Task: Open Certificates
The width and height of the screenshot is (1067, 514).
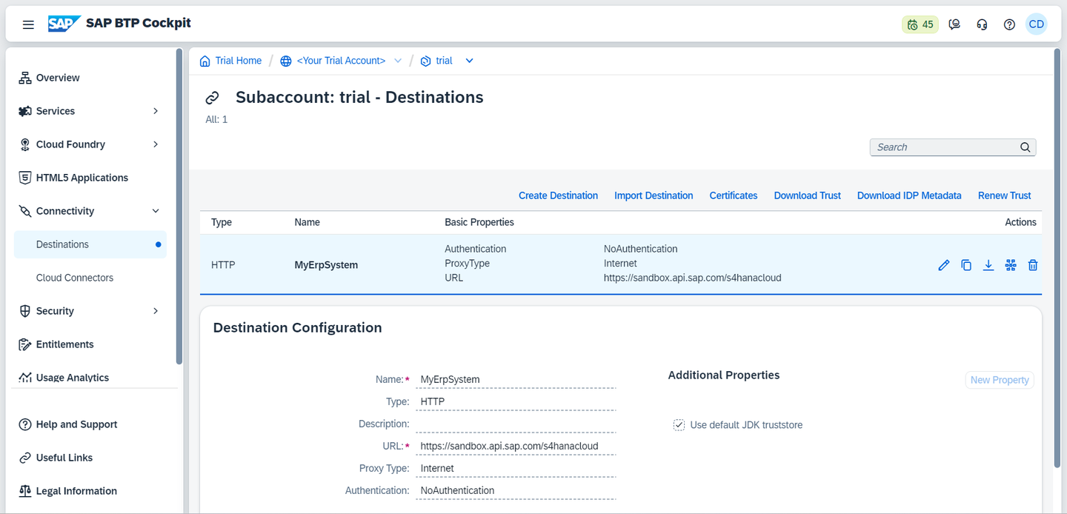Action: click(x=734, y=196)
